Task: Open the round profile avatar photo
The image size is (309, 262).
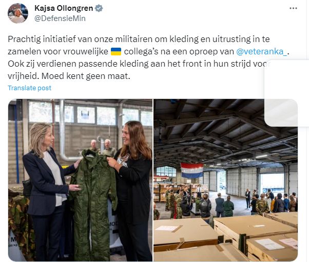Action: coord(18,13)
